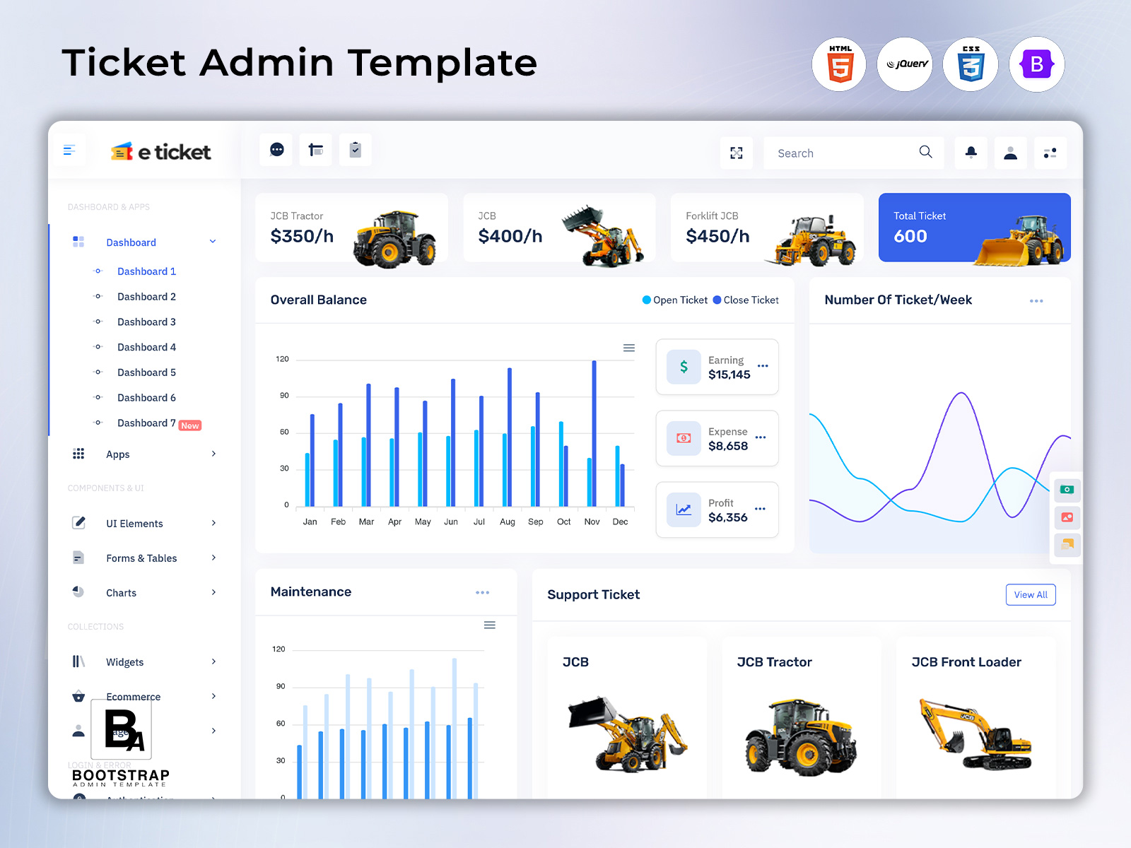1131x848 pixels.
Task: Click JCB Front Loader excavator thumbnail
Action: (x=975, y=734)
